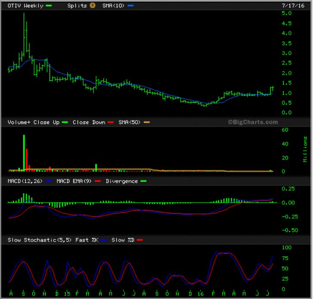Image resolution: width=313 pixels, height=299 pixels.
Task: Click the '15' year marker on time axis
Action: click(x=67, y=293)
